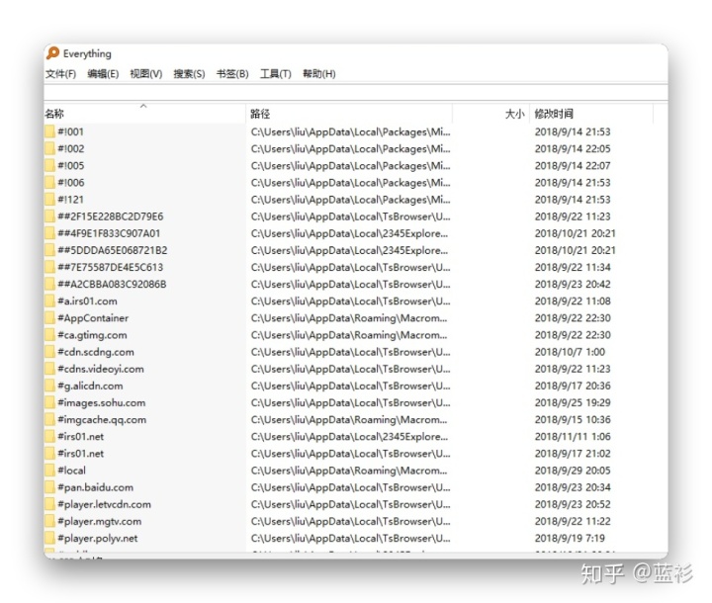Select folder icon of #!001
Image resolution: width=712 pixels, height=603 pixels.
[49, 131]
